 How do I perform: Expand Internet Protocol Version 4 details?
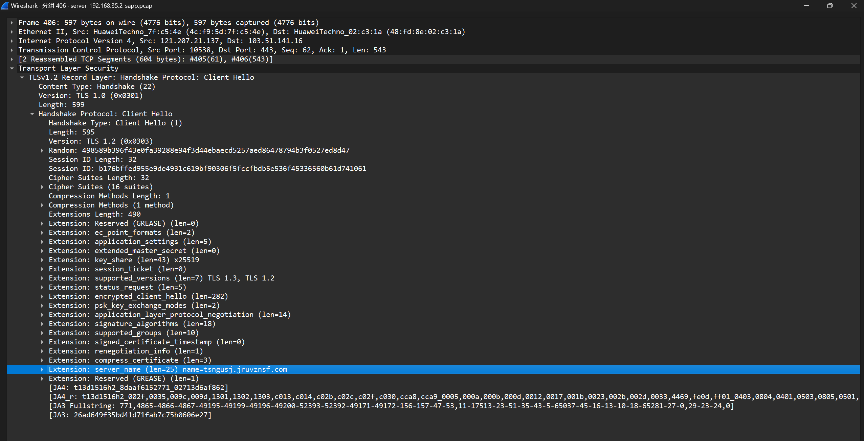12,41
